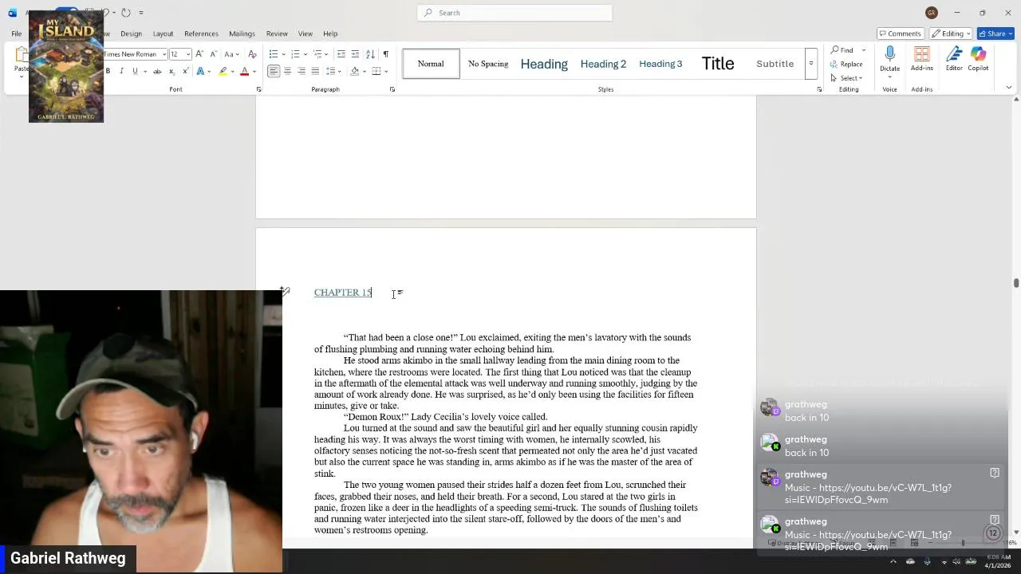The height and width of the screenshot is (574, 1021).
Task: Toggle Show/Hide paragraph marks
Action: [386, 54]
